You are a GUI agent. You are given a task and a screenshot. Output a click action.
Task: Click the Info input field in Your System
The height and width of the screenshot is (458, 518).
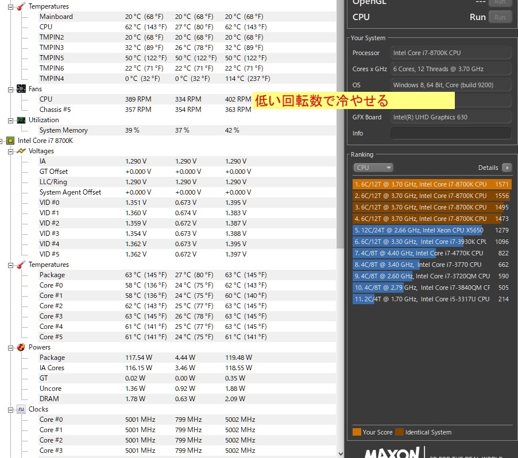click(451, 133)
